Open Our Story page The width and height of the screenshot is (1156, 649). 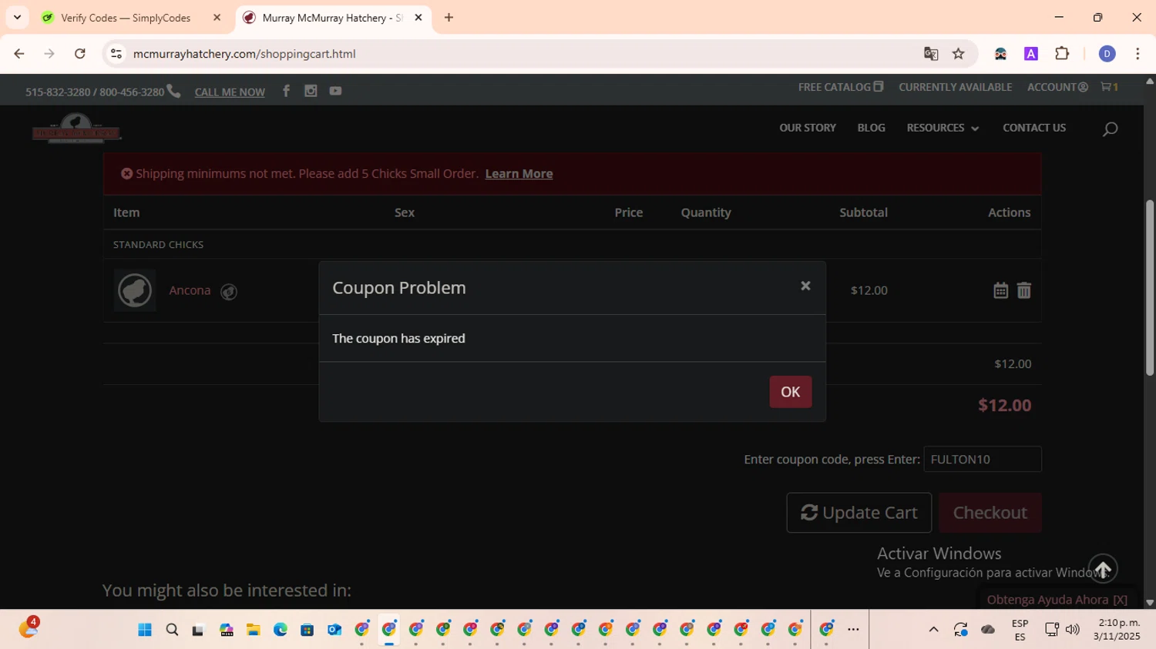tap(808, 128)
